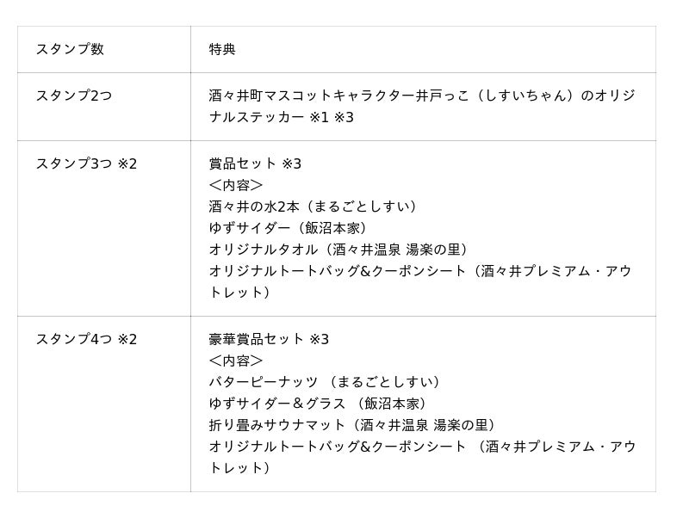Select the スタンプ4つ row label
Viewport: 689px width, 518px height.
pos(74,339)
